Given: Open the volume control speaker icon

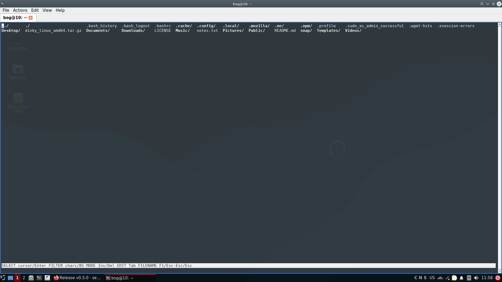Looking at the screenshot, I should [476, 278].
